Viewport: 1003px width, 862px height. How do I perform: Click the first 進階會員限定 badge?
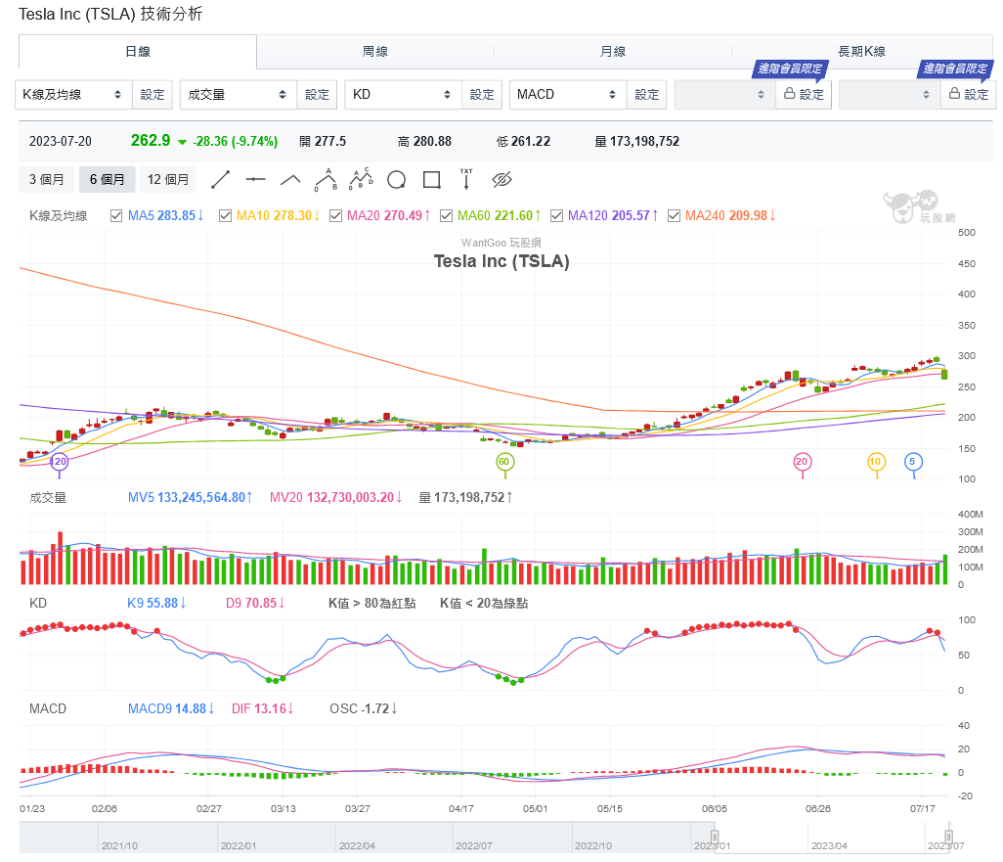point(791,68)
